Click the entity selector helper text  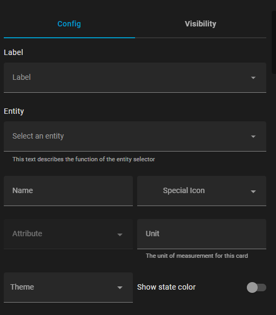[84, 159]
